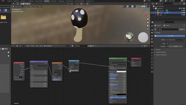Screen dimensions: 186x105
Task: Hide the Cube in the viewport via eye icon
Action: [x=182, y=13]
